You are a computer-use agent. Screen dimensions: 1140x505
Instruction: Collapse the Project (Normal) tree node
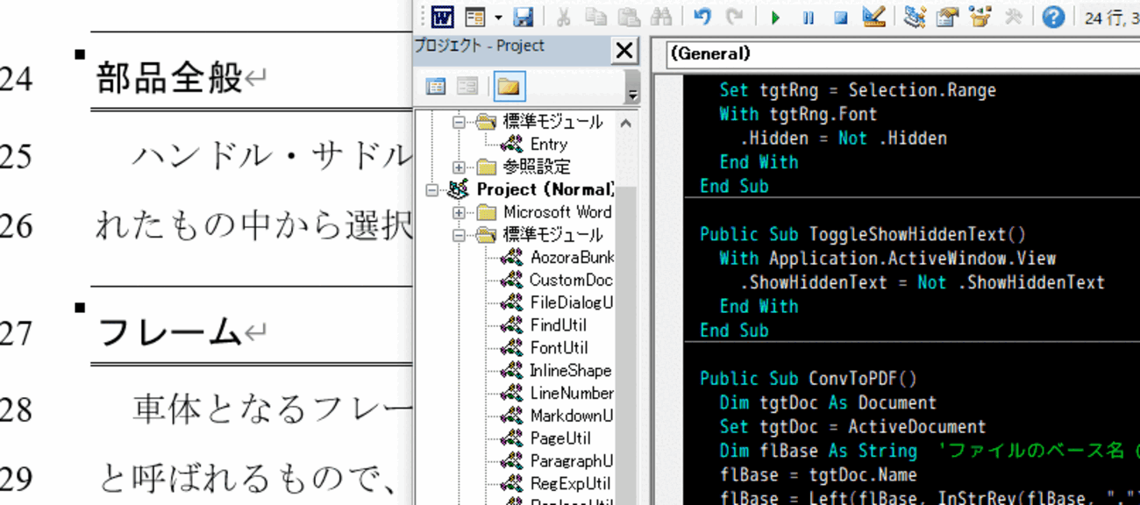(431, 189)
